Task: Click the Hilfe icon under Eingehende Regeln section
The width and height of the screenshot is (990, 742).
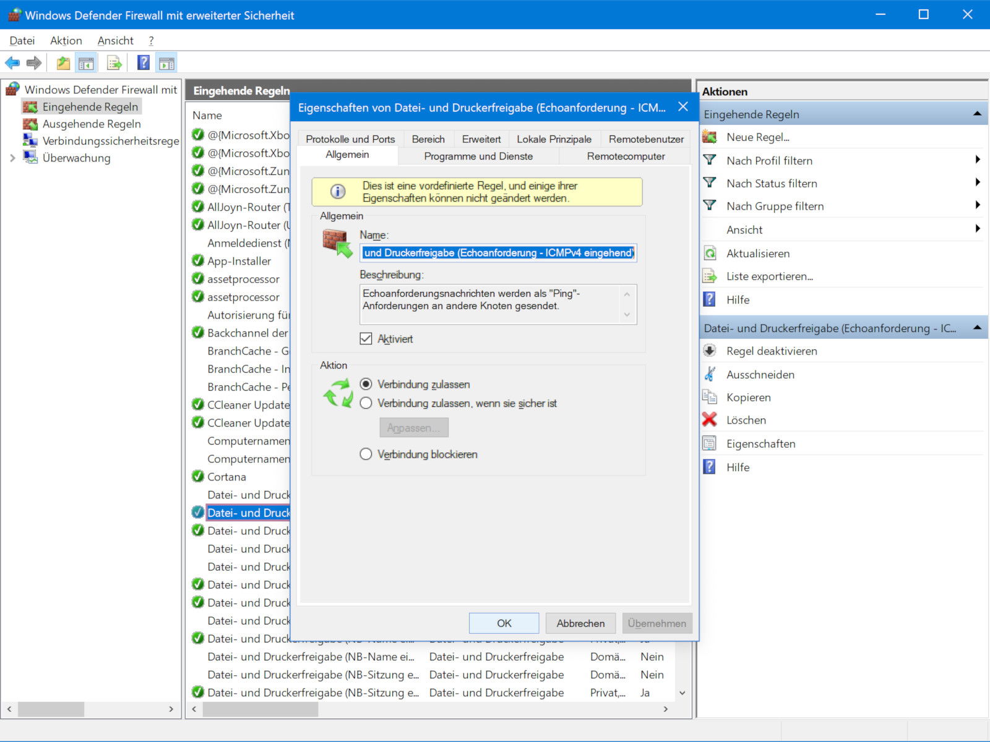Action: coord(710,299)
